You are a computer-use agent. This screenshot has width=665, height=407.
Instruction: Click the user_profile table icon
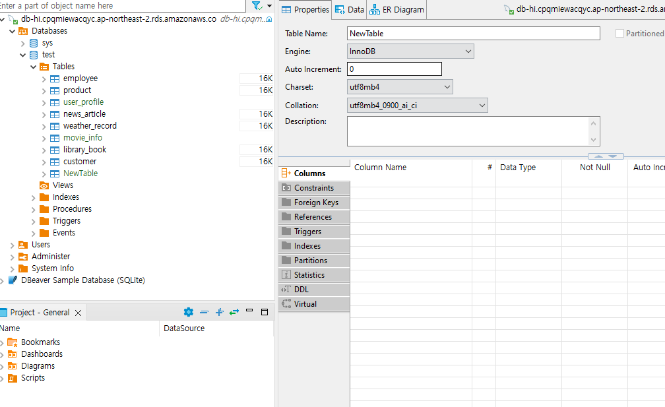pos(55,103)
